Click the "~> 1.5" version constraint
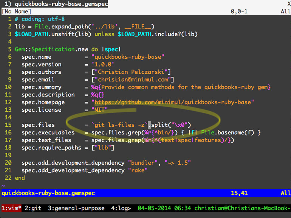291x218 pixels. (178, 163)
